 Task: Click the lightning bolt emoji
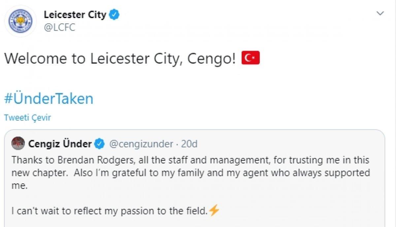(x=214, y=210)
